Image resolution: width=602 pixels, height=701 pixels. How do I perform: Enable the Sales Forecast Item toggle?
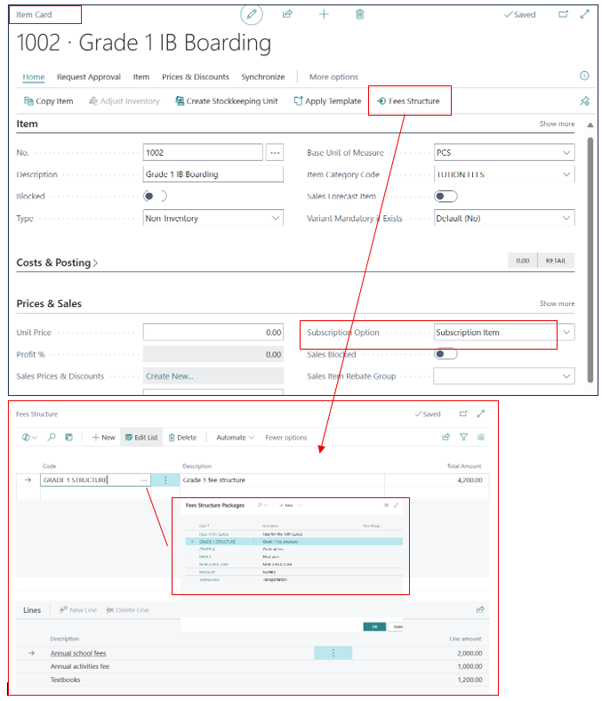click(445, 196)
